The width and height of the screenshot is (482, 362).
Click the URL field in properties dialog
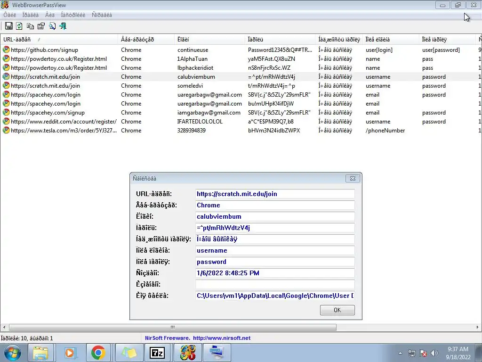pos(275,194)
